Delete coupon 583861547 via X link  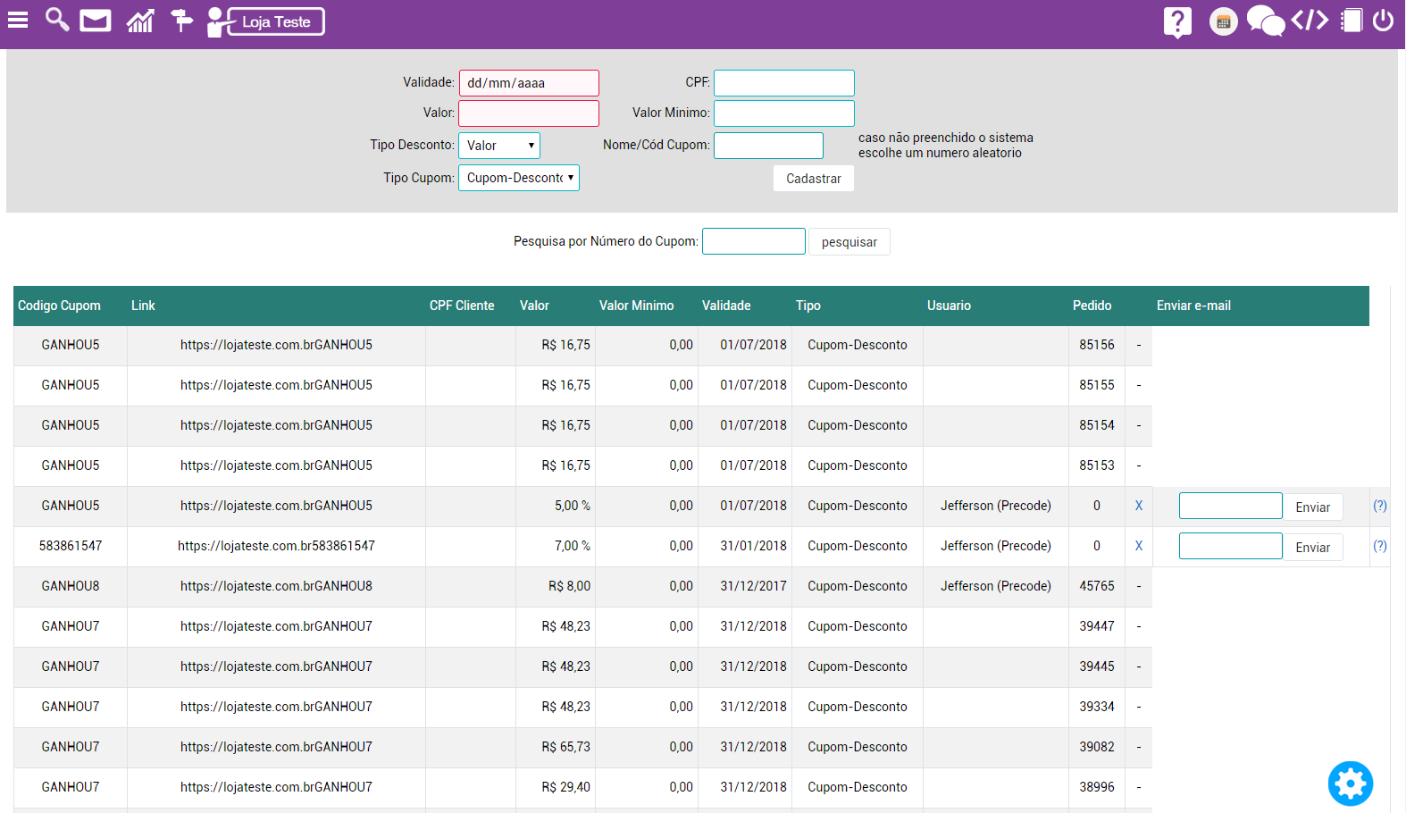1139,546
